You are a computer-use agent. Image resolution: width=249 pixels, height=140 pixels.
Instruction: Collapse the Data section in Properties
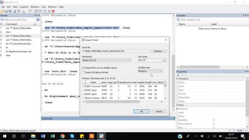point(177,105)
